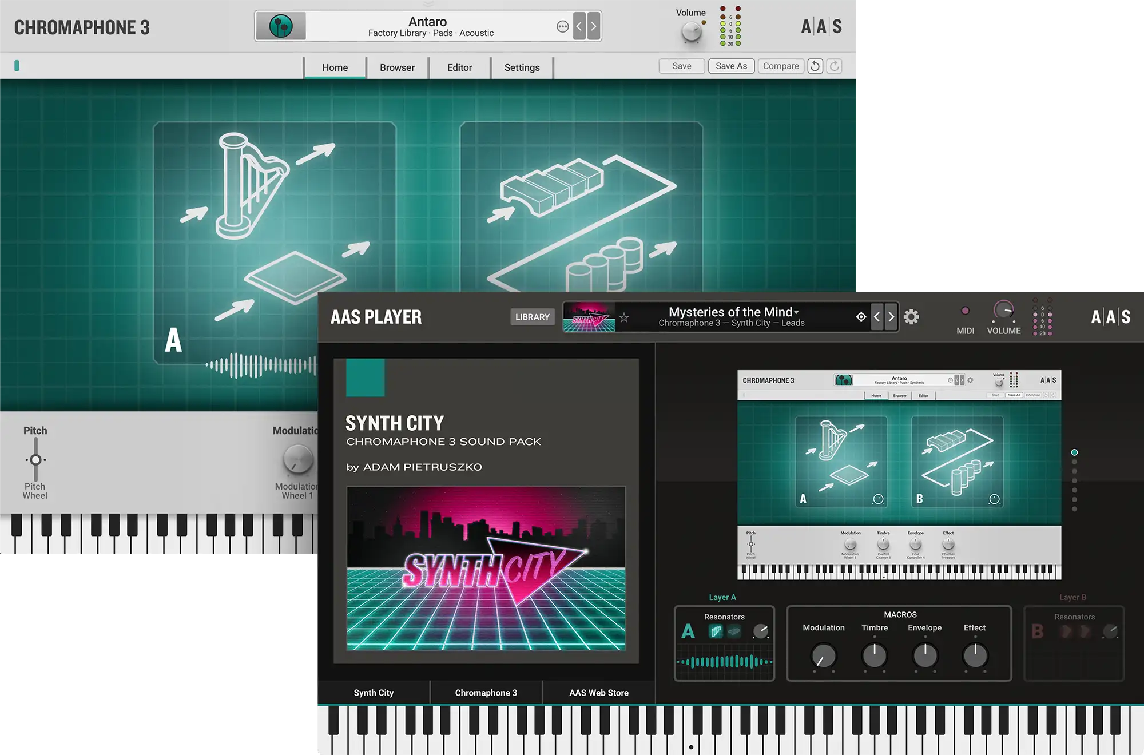Image resolution: width=1144 pixels, height=755 pixels.
Task: Toggle Layer B with the dimmed B letter
Action: (x=1038, y=631)
